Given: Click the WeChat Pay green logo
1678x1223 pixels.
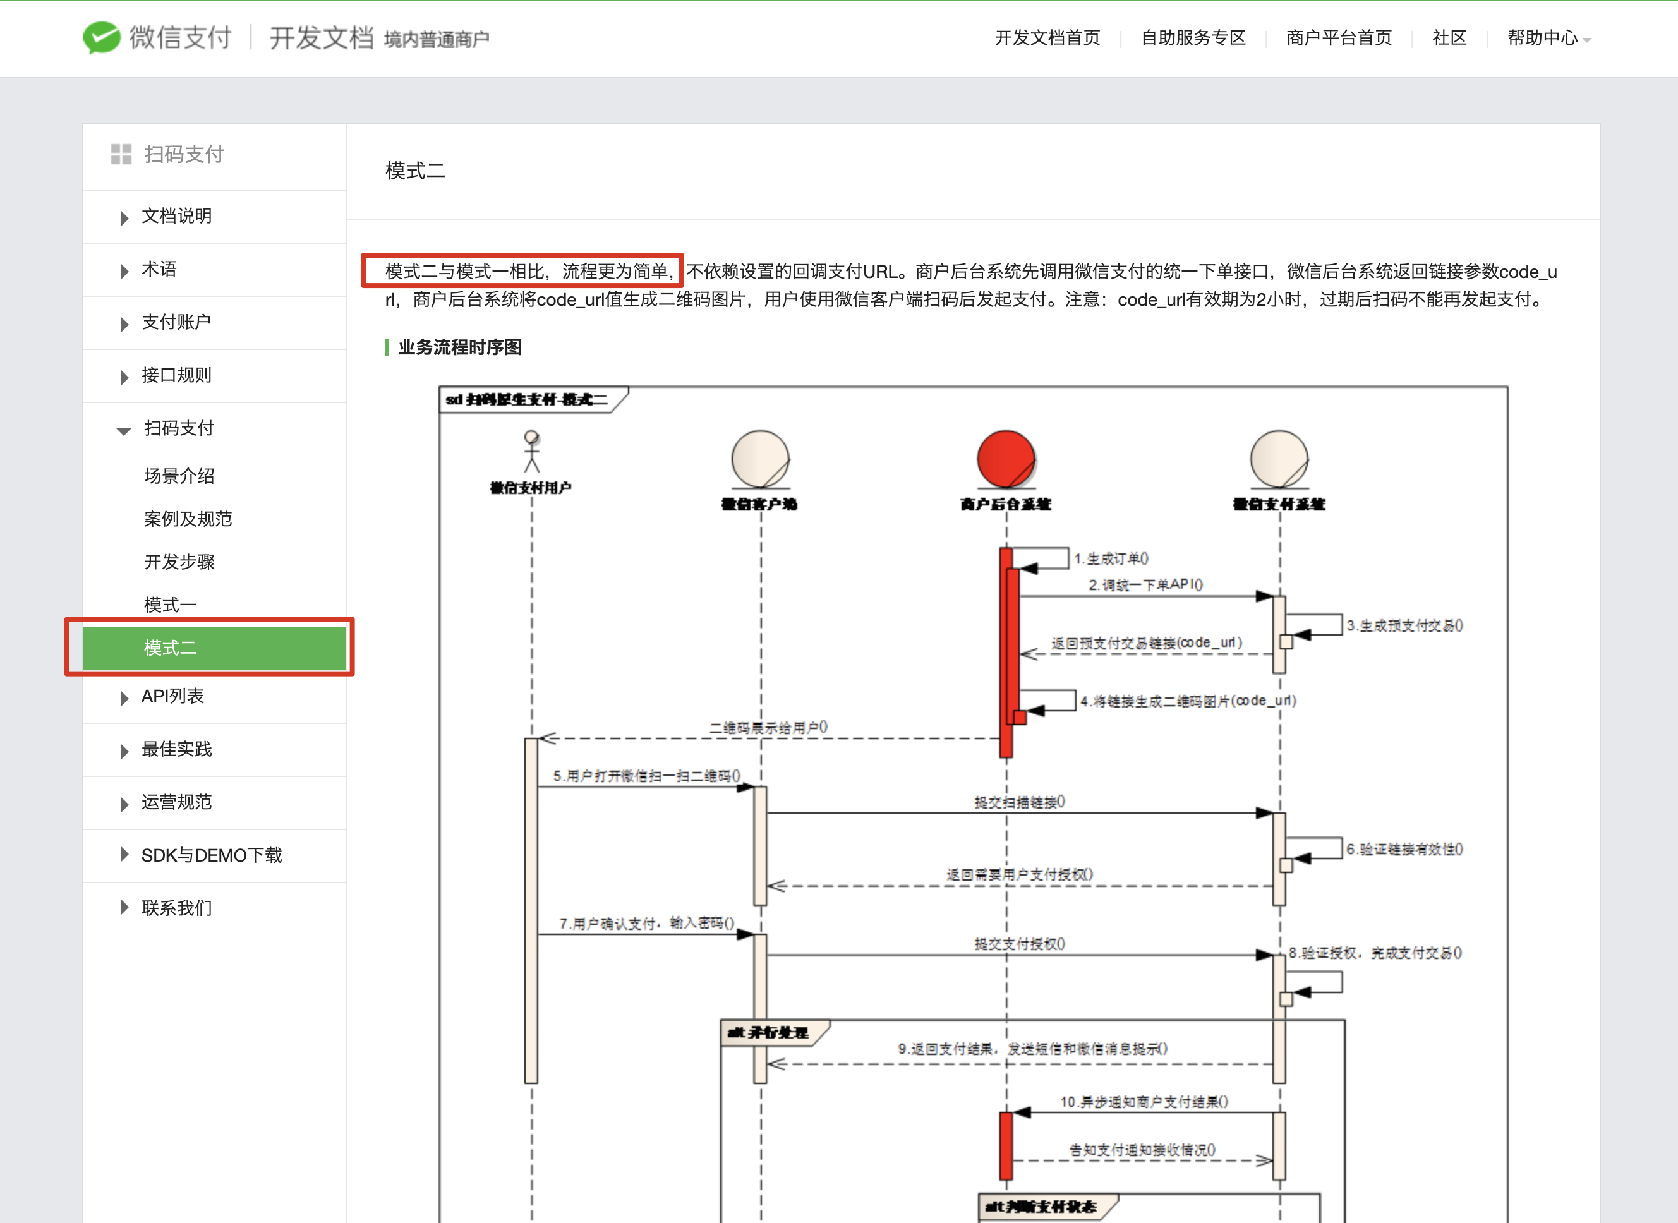Looking at the screenshot, I should point(102,37).
